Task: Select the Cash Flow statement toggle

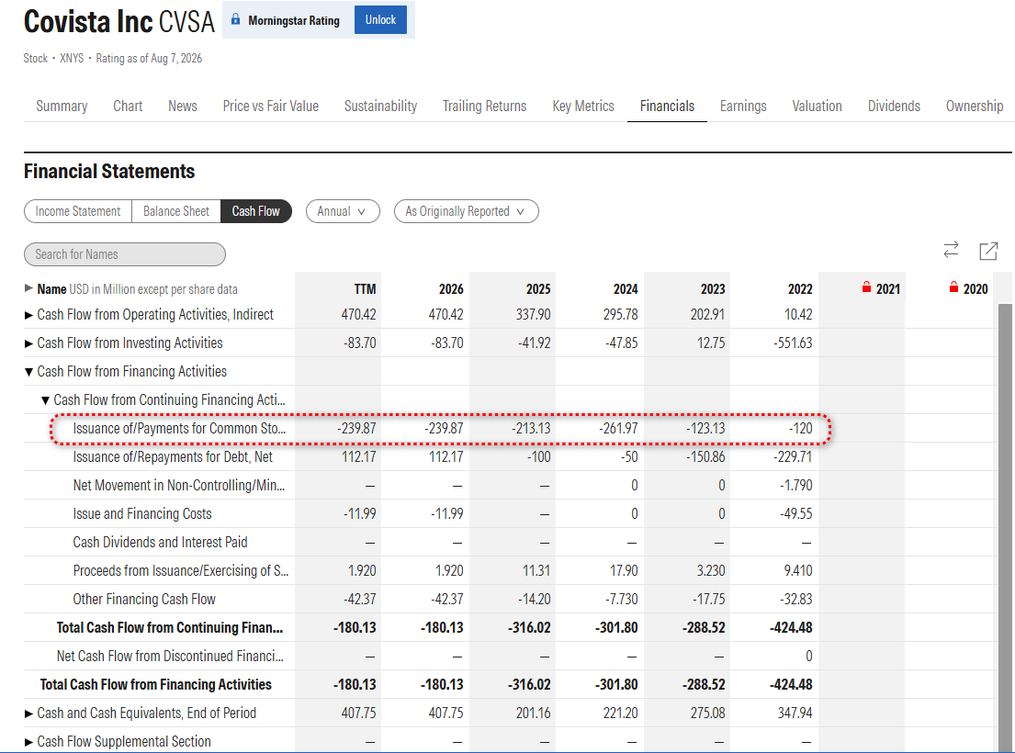Action: tap(256, 211)
